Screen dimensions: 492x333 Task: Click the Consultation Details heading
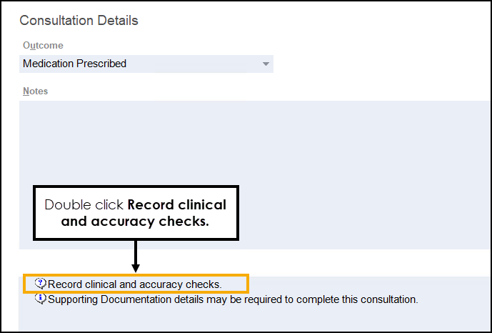pyautogui.click(x=79, y=21)
